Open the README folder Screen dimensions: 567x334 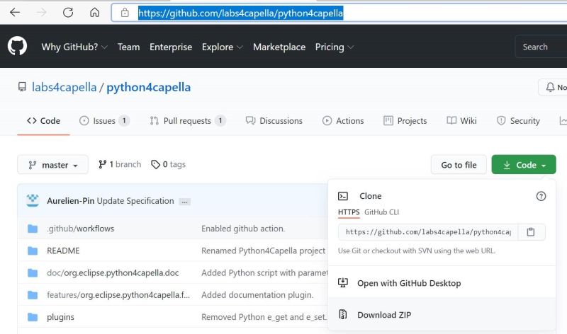click(63, 250)
